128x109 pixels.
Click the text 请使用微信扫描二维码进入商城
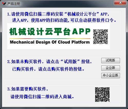tap(42, 97)
